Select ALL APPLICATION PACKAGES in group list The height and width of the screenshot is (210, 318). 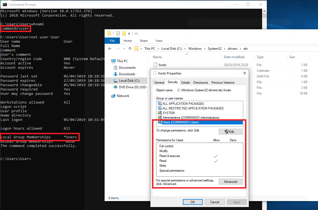point(183,104)
